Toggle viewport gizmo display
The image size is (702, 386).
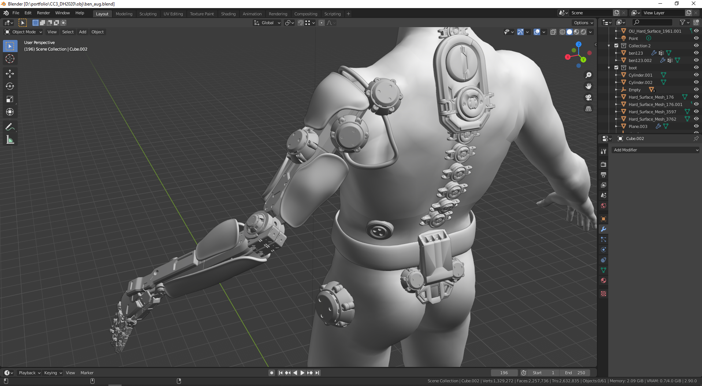tap(520, 32)
